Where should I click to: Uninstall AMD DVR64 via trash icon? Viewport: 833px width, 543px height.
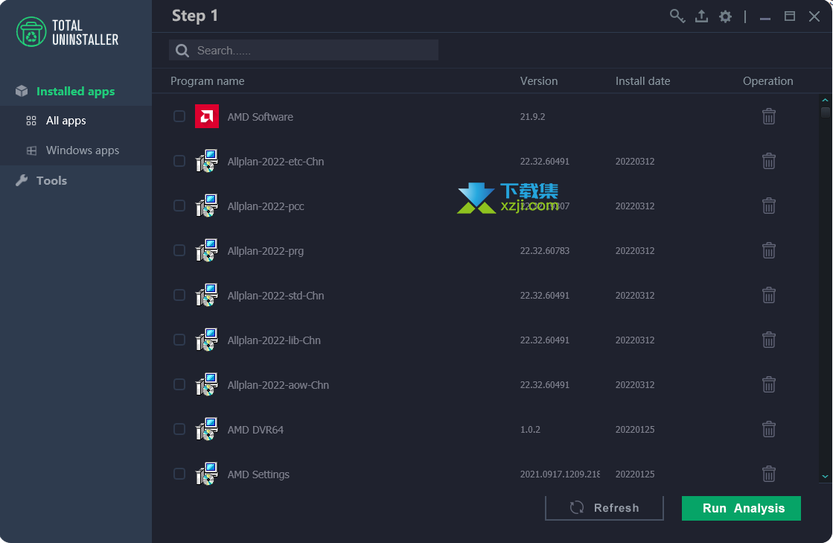[x=769, y=429]
